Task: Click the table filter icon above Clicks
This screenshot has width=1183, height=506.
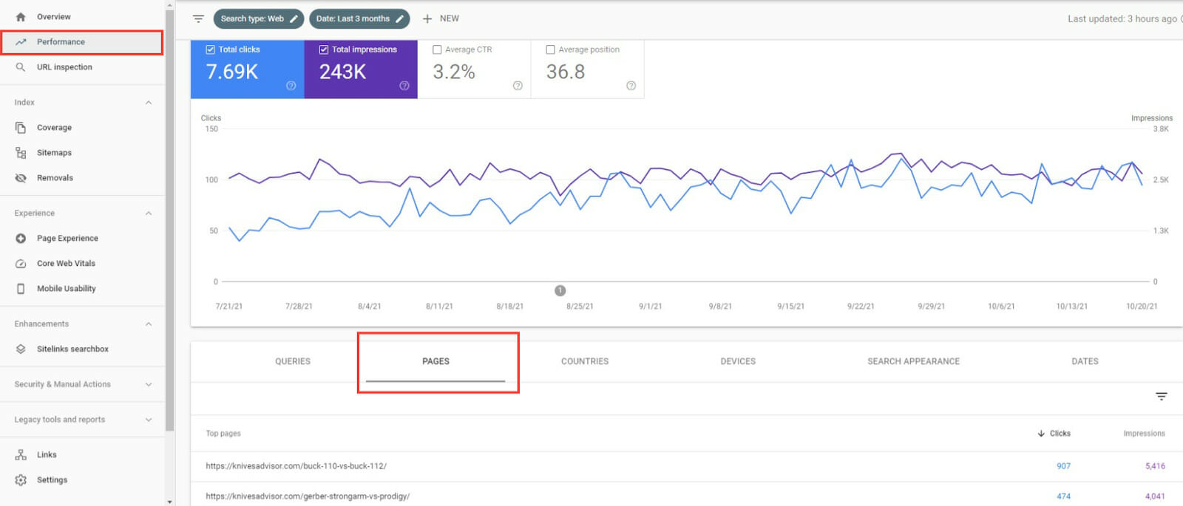Action: [x=1161, y=397]
